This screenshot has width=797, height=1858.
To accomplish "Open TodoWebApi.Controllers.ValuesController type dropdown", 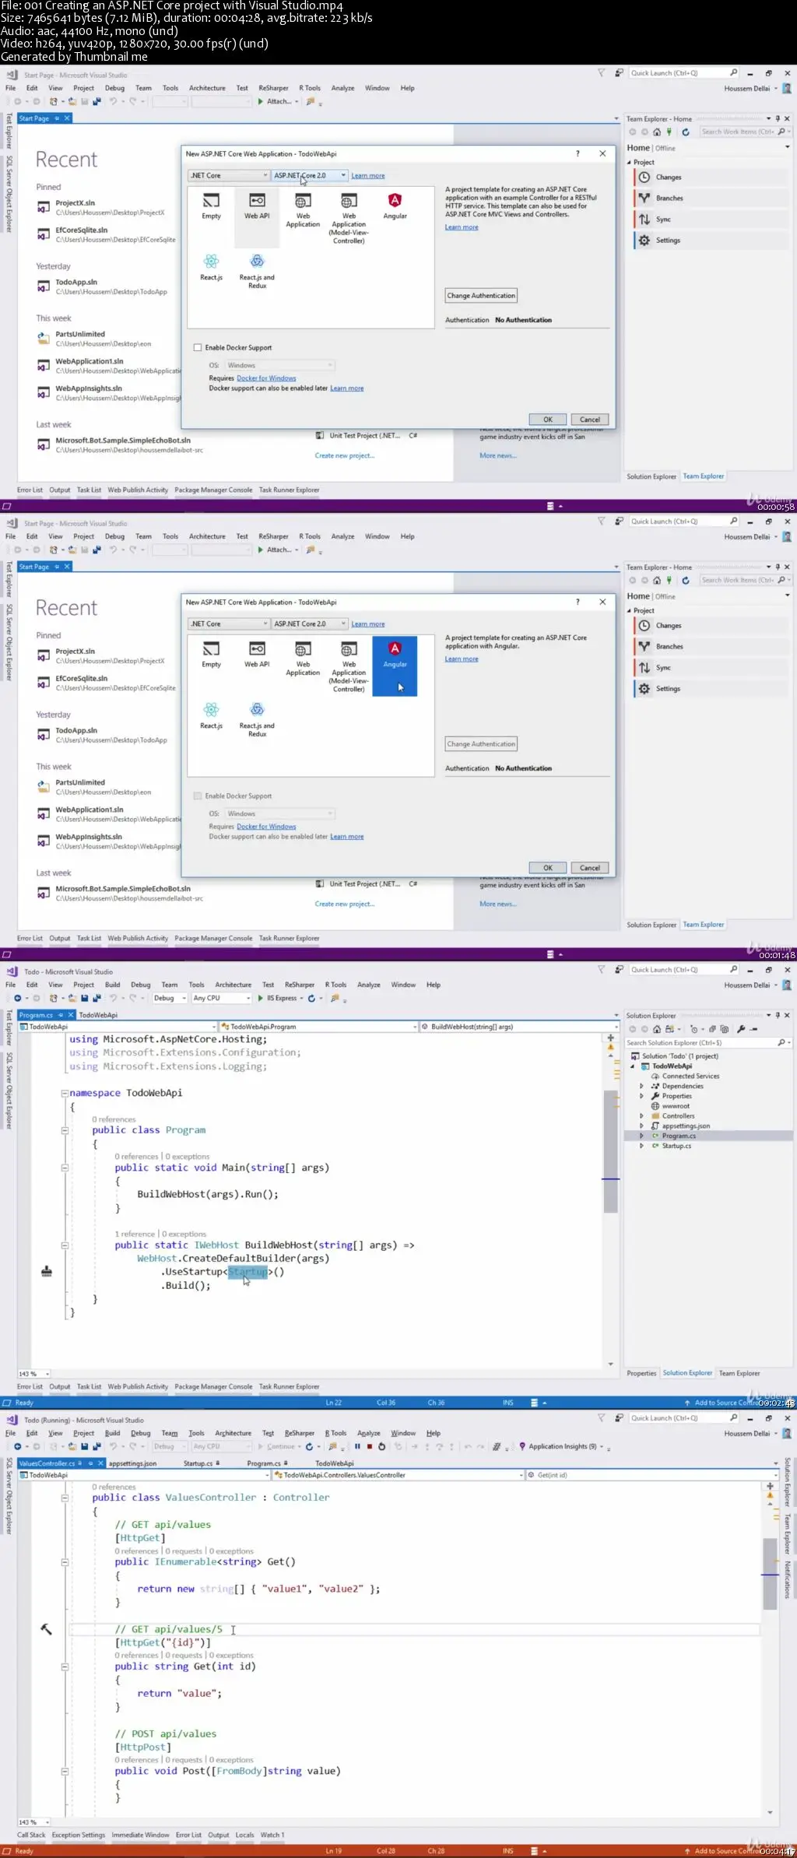I will [399, 1475].
